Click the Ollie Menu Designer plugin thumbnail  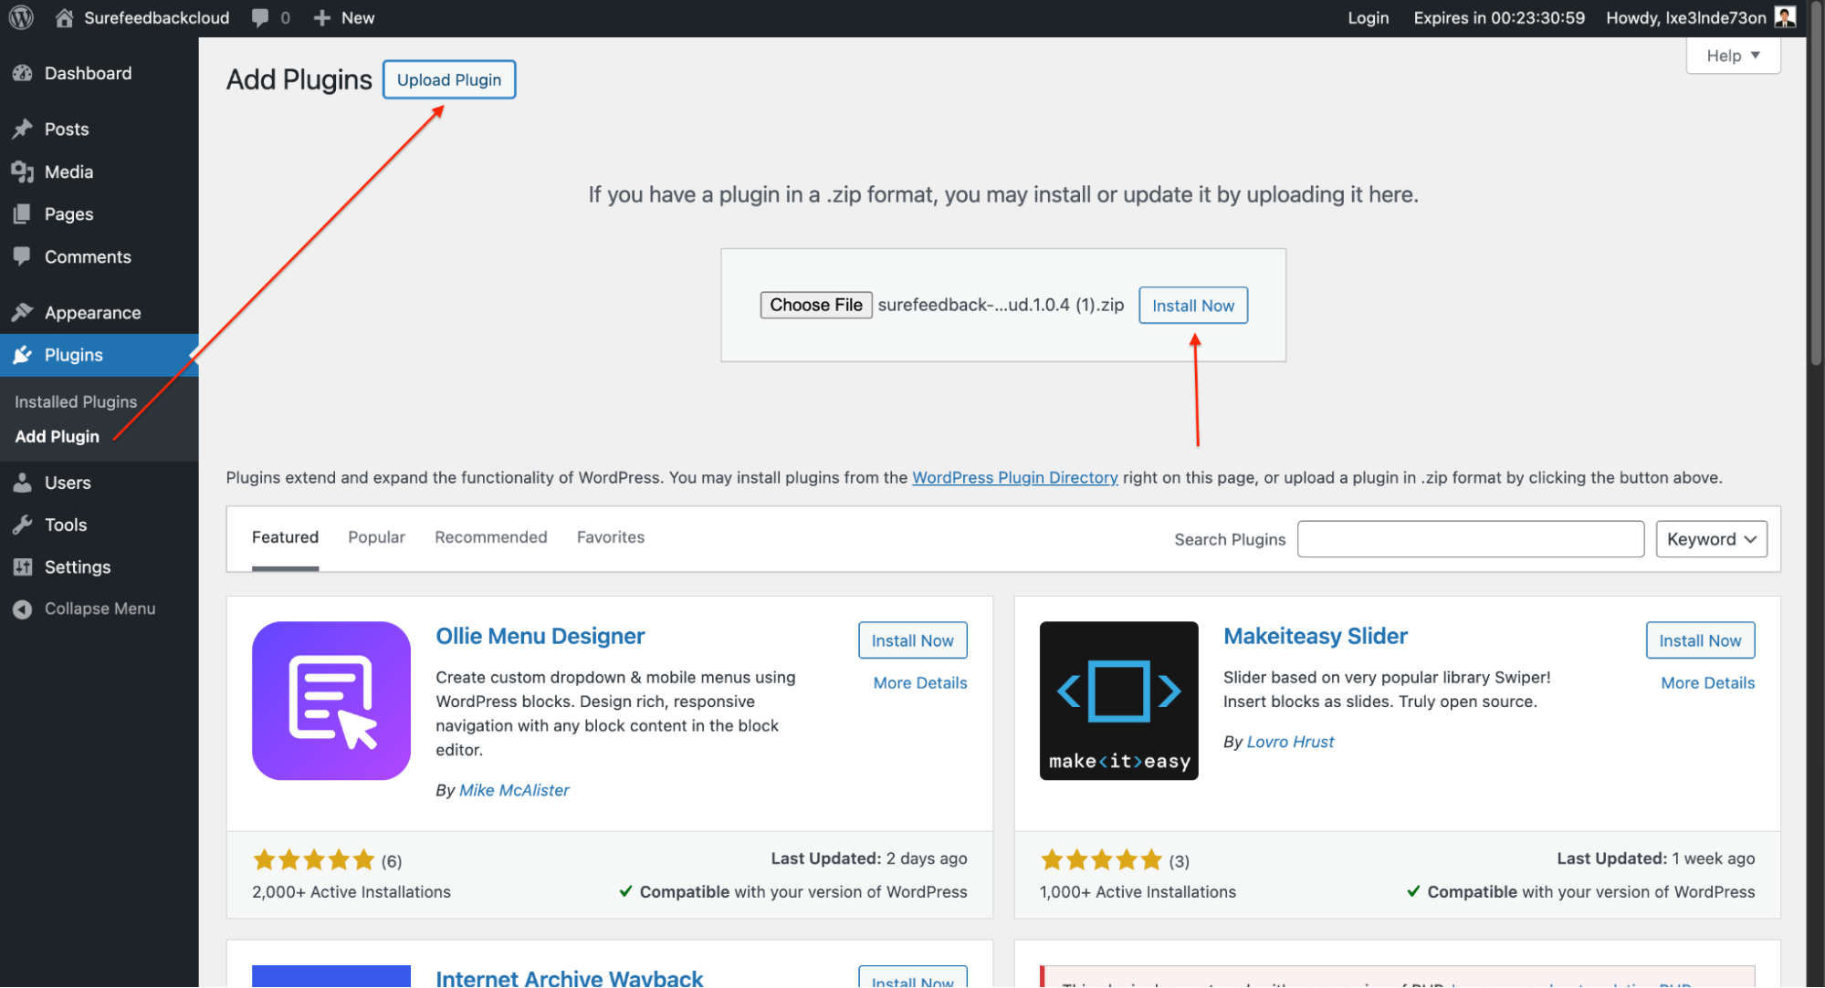pos(330,701)
